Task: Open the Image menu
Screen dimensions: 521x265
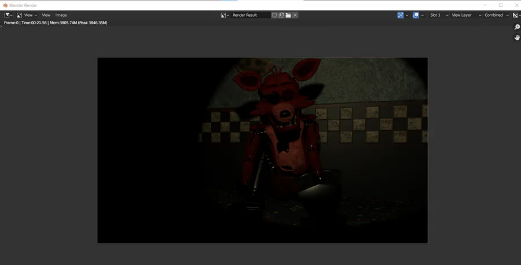Action: tap(61, 15)
